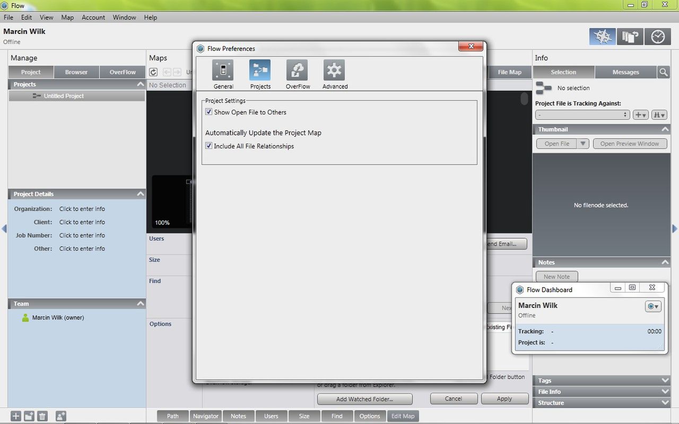Select the Selection tab in Info
Screen dimensions: 679x424
(x=563, y=72)
